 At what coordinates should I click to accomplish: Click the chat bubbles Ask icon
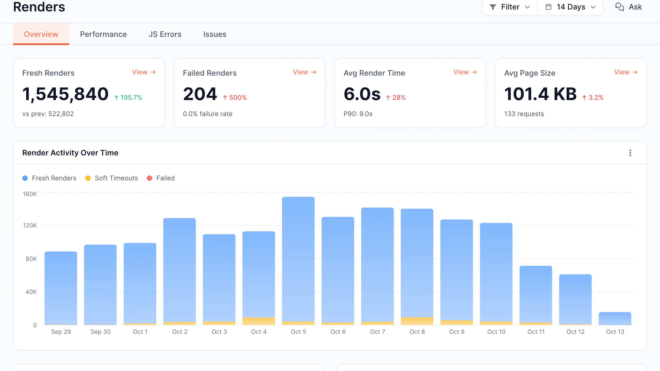pos(620,7)
